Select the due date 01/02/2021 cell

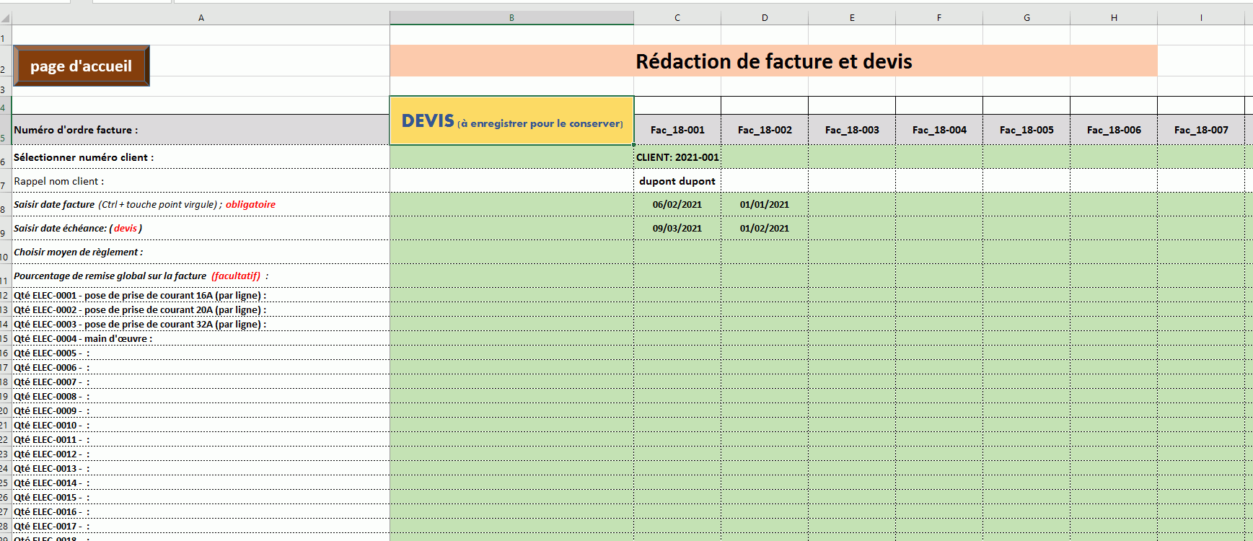click(764, 229)
